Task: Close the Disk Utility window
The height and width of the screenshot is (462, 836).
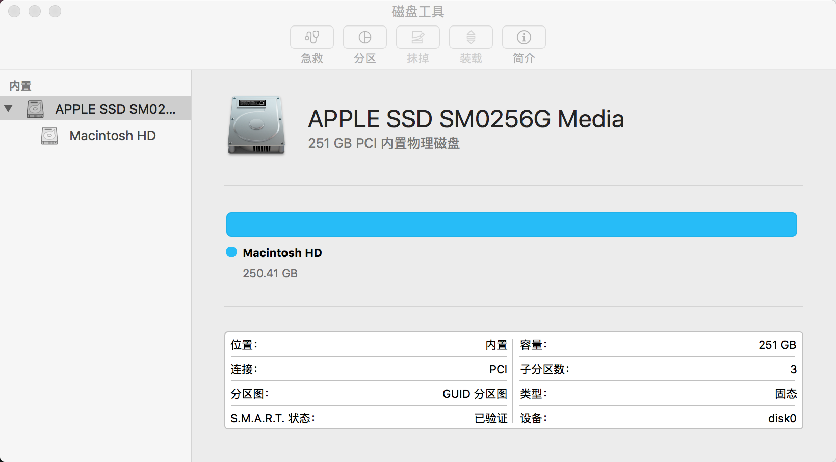Action: point(14,11)
